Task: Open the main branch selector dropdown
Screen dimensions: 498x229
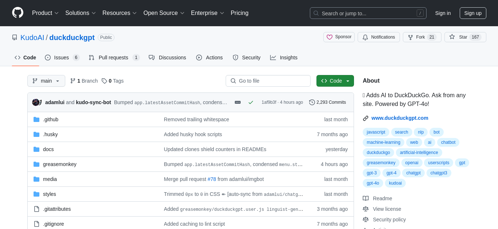Action: pos(46,81)
